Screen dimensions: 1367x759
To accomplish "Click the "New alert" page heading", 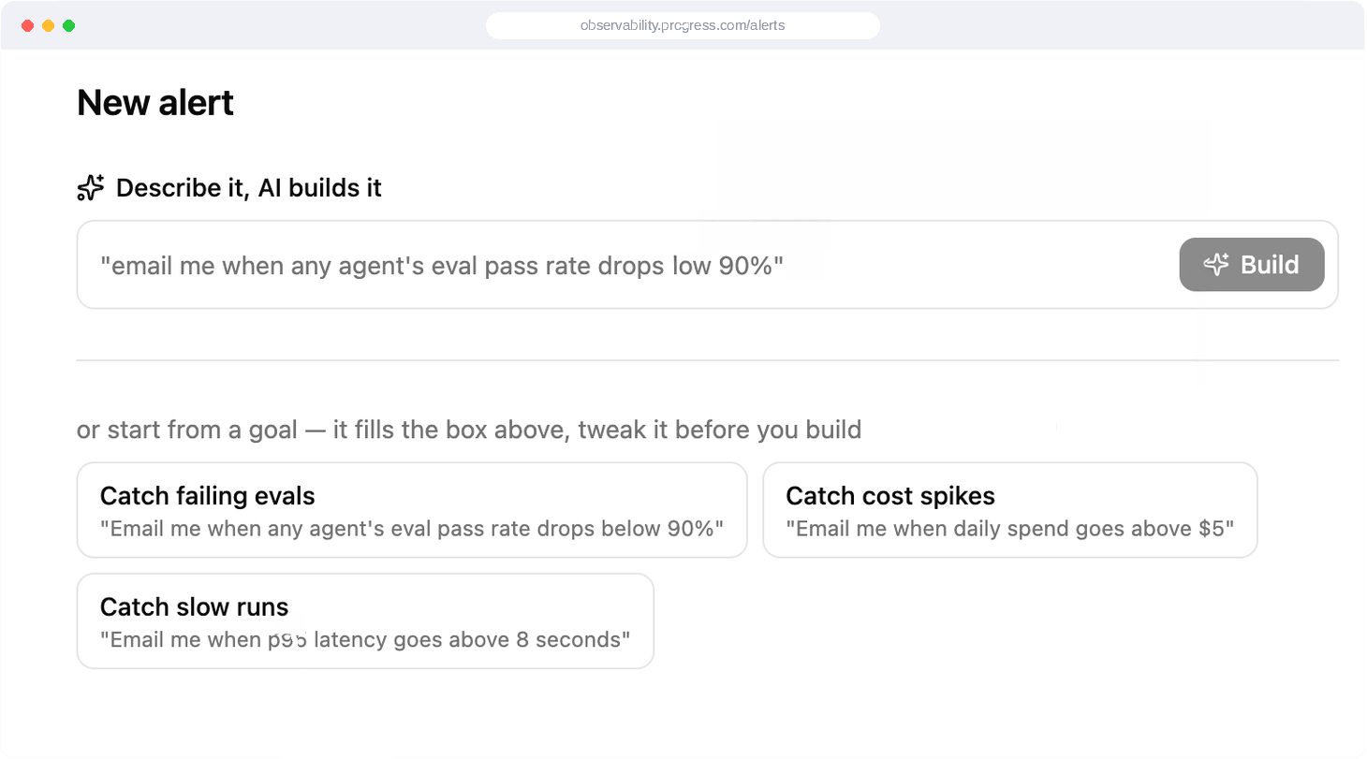I will point(155,102).
